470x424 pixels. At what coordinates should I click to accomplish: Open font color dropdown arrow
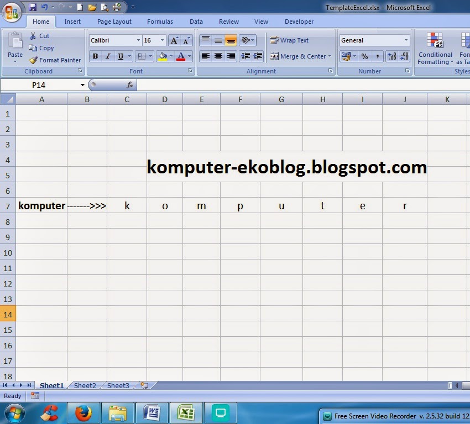pos(189,56)
